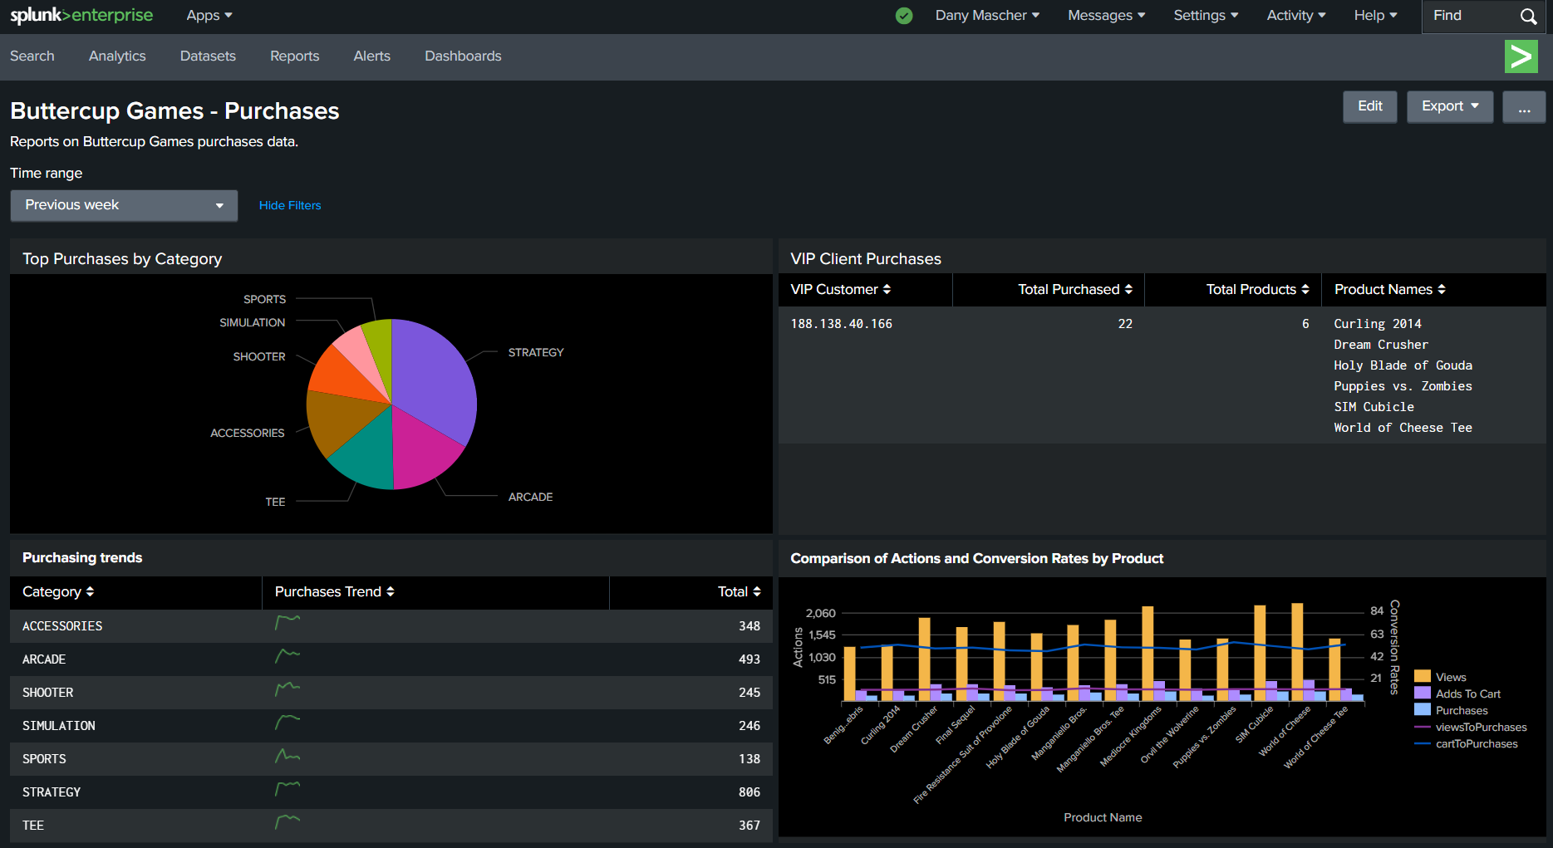
Task: Select the STRATEGY category row label
Action: [52, 792]
